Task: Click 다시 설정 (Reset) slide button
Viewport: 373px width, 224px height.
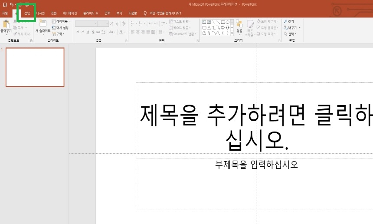Action: (60, 28)
